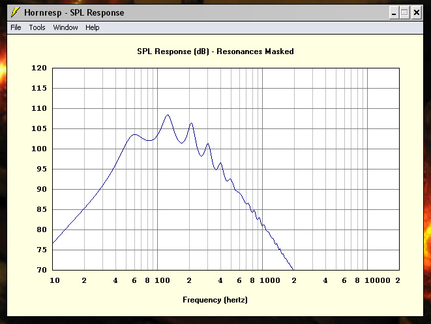Click the 75 dB axis label

[42, 250]
